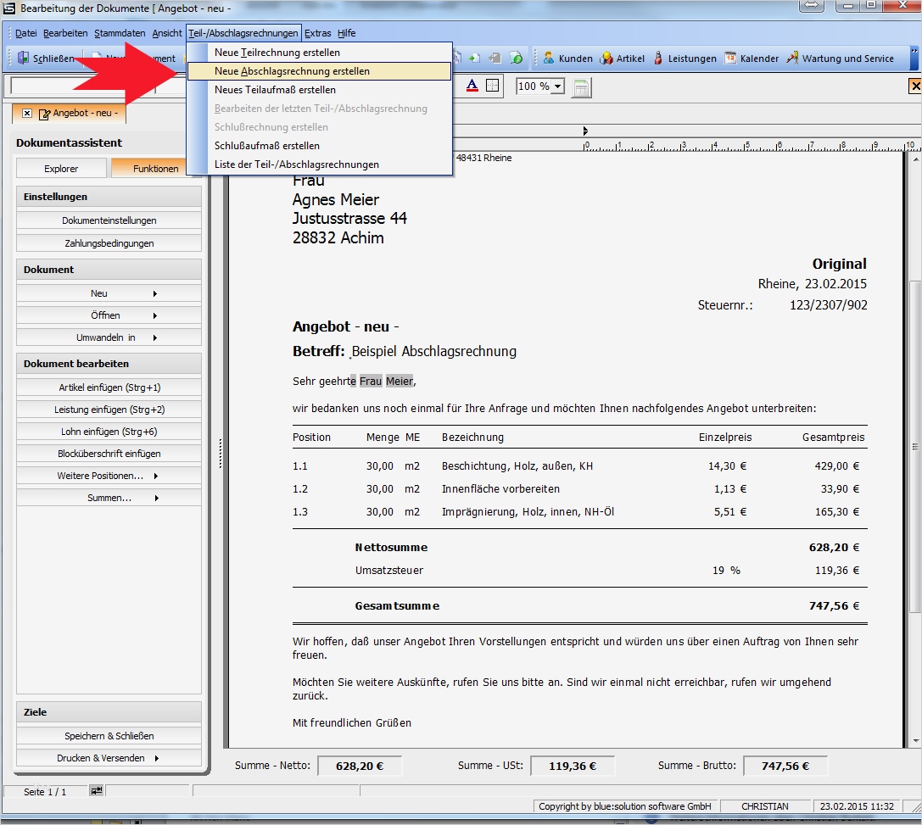
Task: Click the Summe - Brutto field 747,56 €
Action: tap(785, 766)
